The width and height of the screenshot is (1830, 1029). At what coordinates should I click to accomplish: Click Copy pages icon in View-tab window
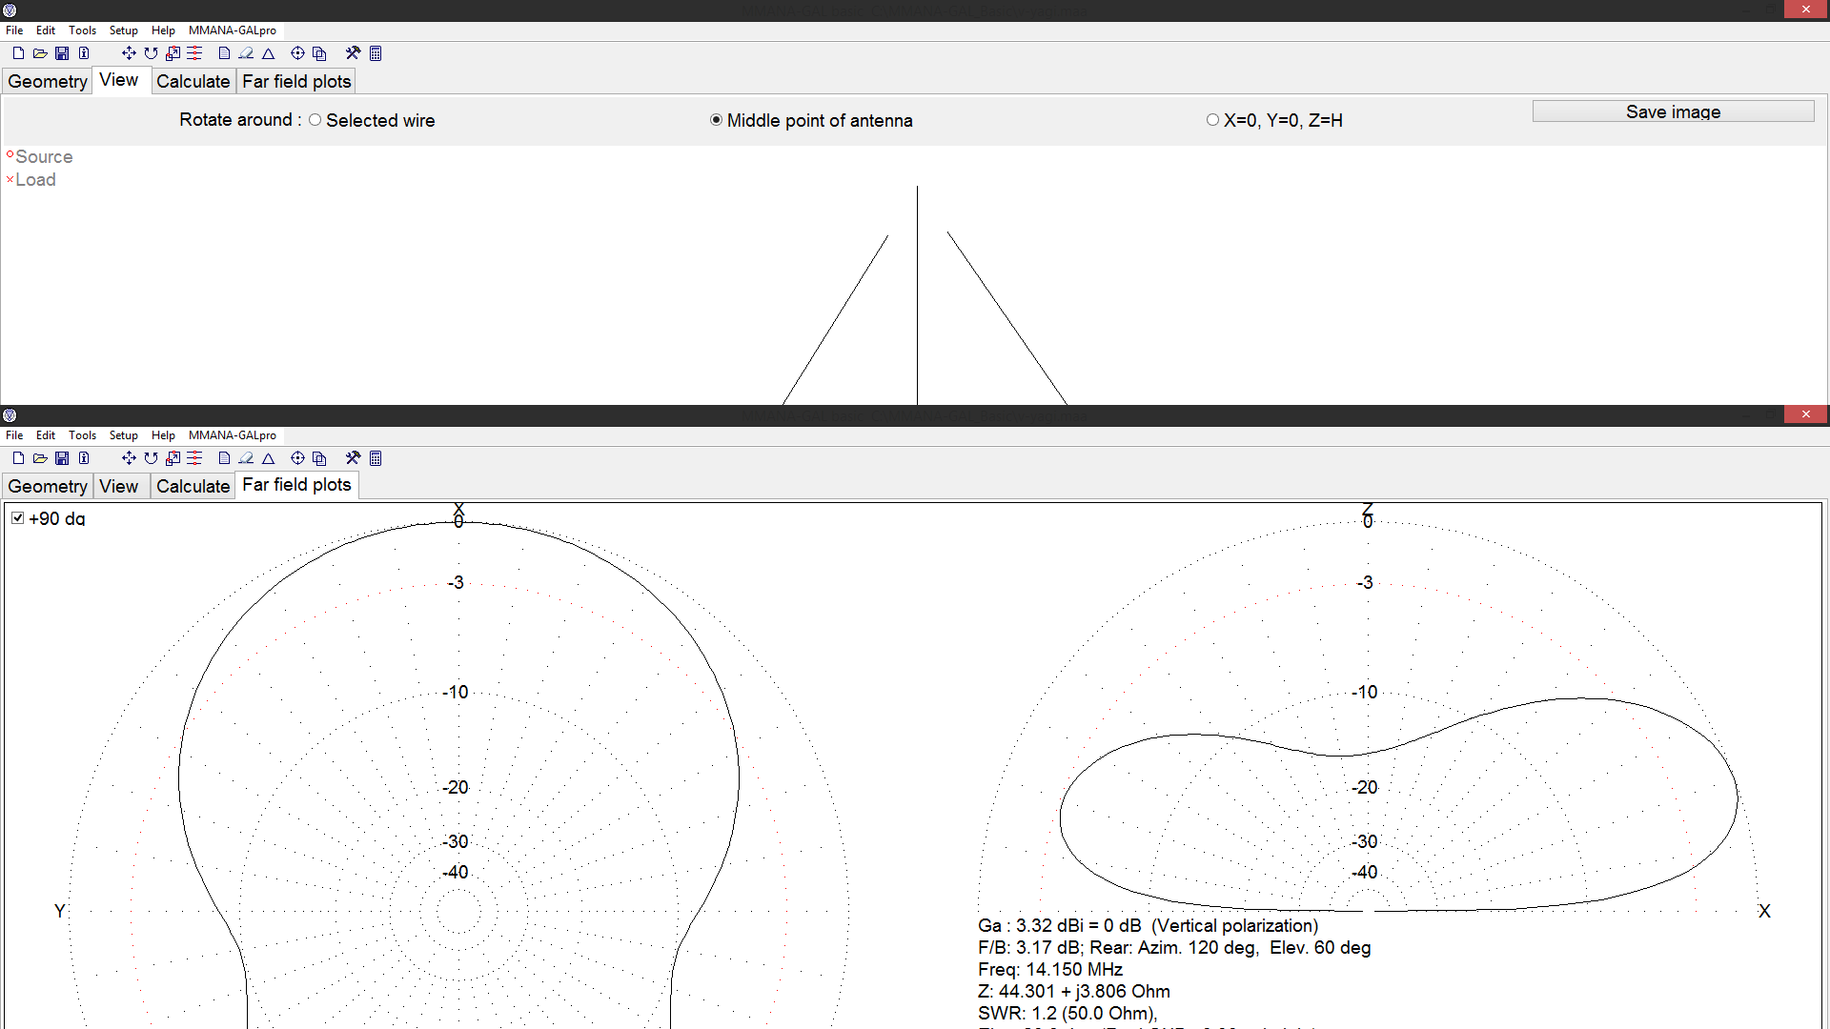319,53
